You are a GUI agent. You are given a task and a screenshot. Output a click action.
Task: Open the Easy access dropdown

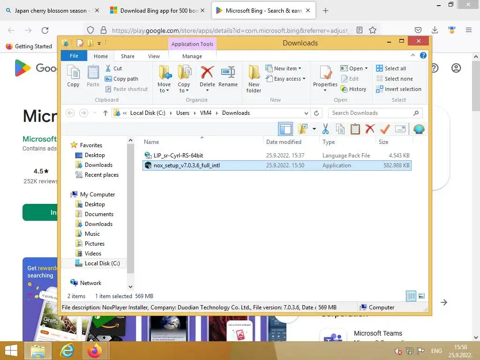[x=285, y=79]
